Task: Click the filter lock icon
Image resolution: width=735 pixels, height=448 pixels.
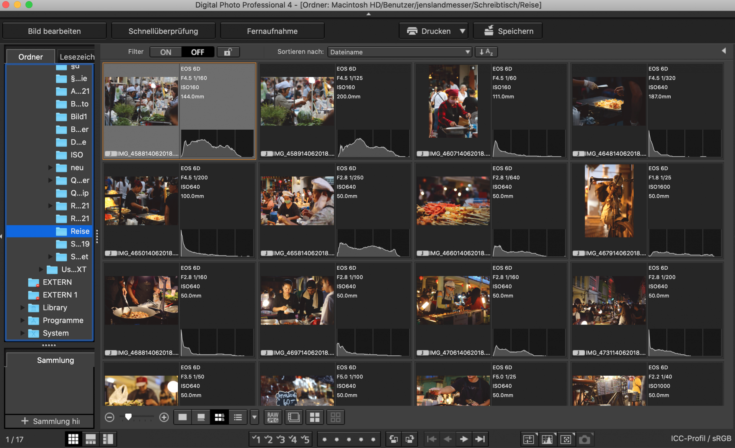Action: 228,52
